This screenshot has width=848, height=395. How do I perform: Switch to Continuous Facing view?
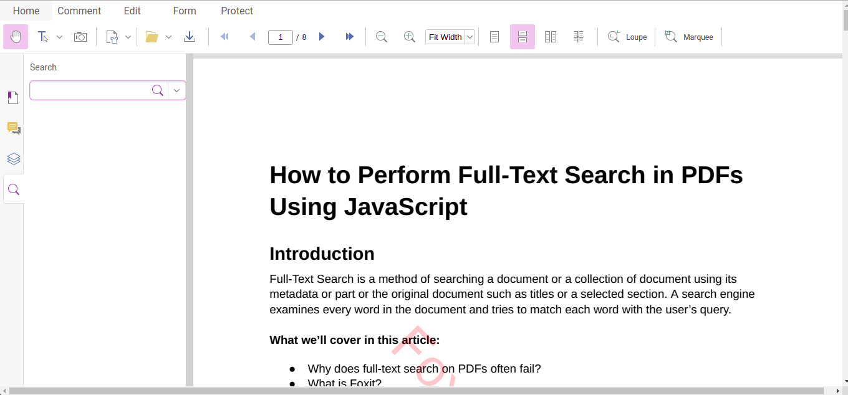coord(579,37)
